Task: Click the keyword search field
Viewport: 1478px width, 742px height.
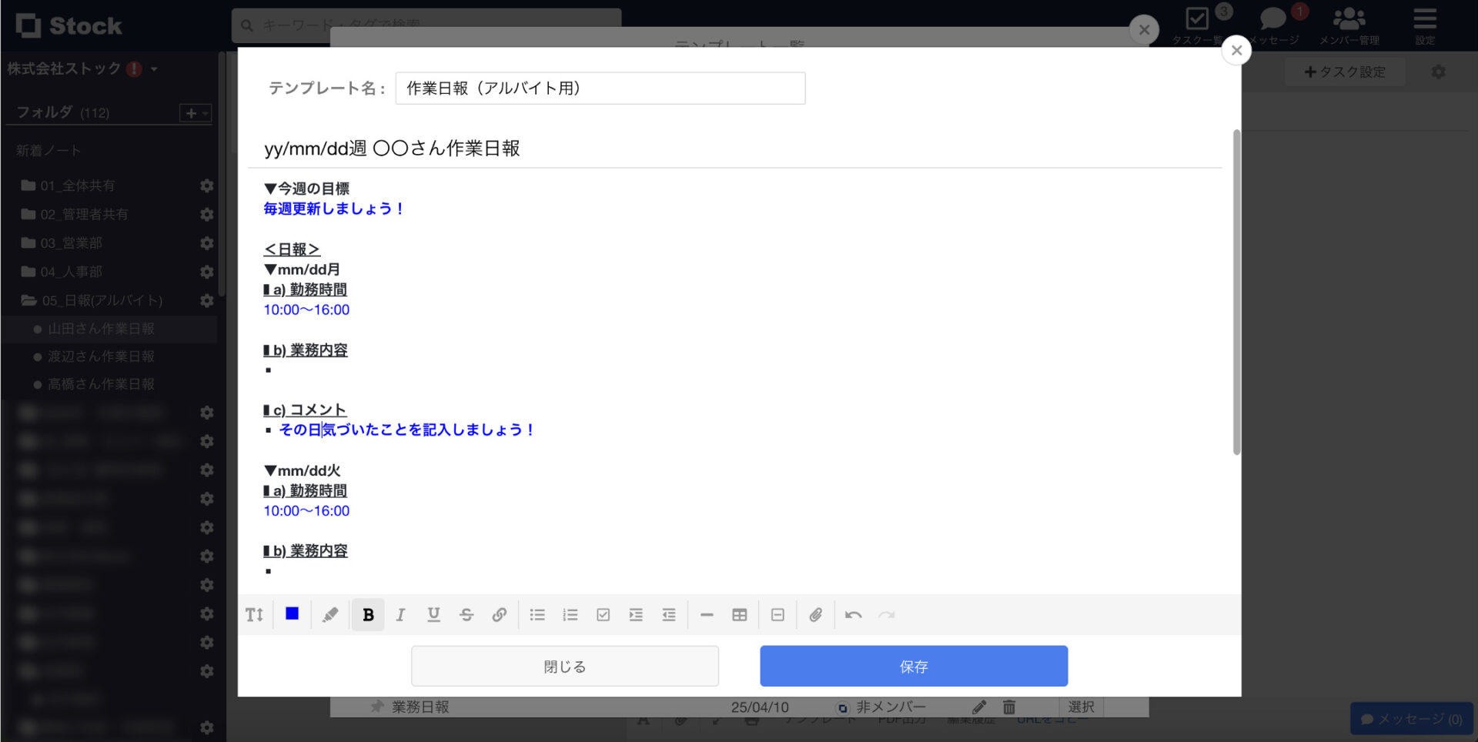Action: point(426,25)
